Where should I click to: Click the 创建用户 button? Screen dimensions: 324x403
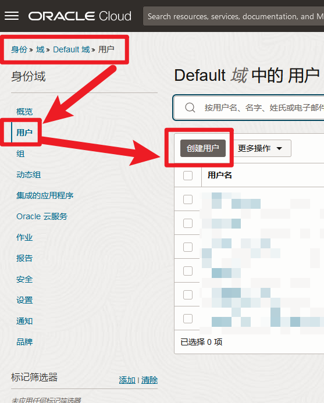203,148
